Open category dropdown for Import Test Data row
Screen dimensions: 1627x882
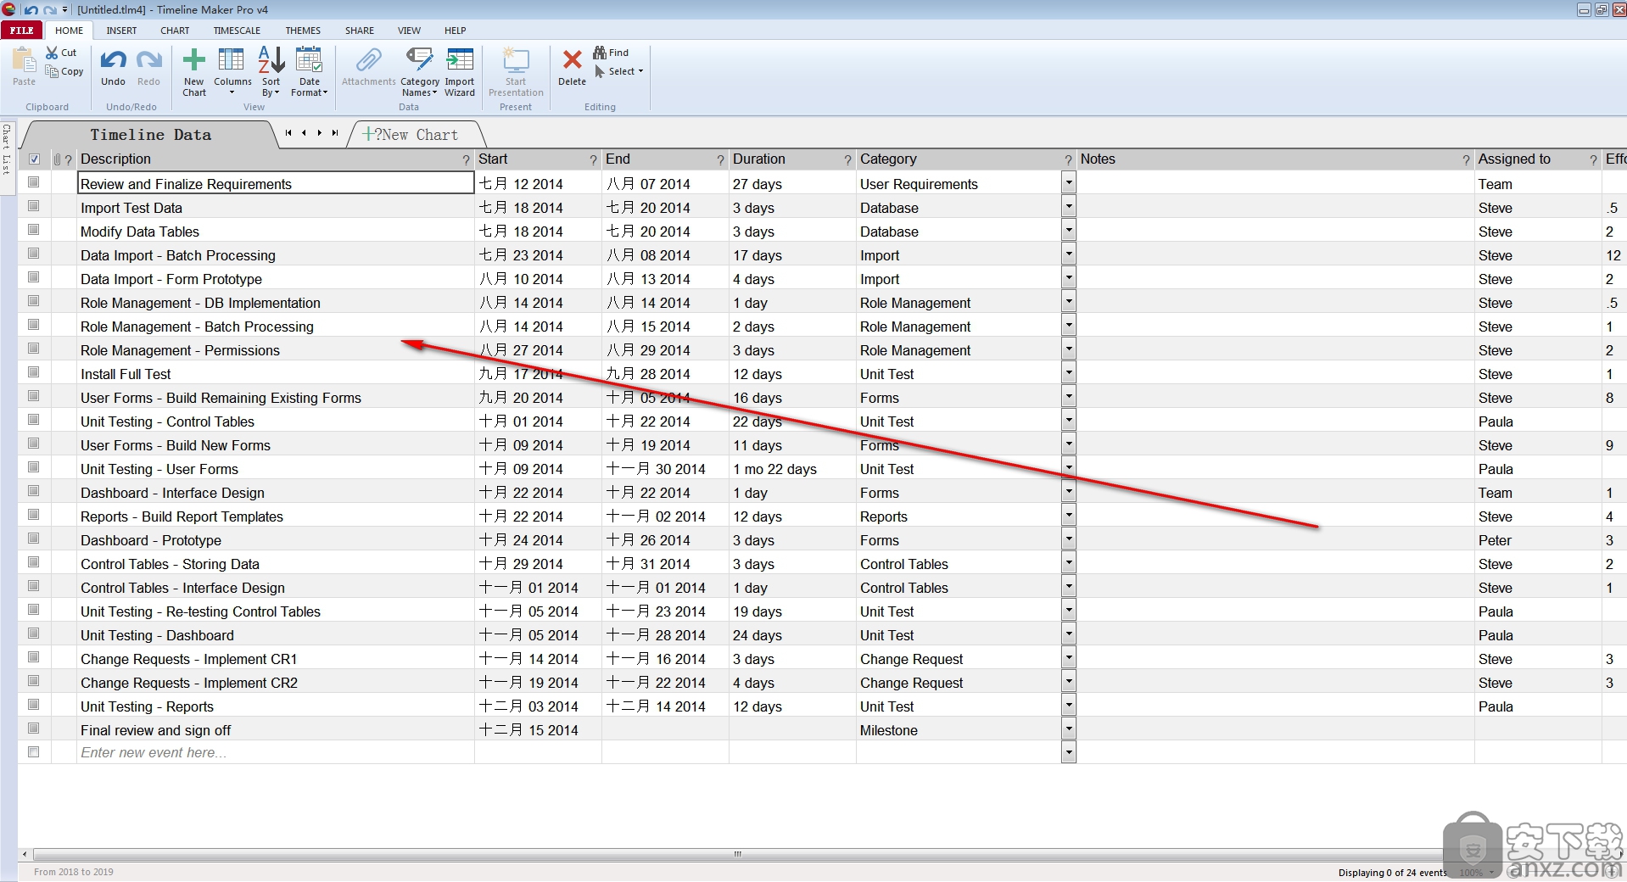pyautogui.click(x=1069, y=206)
